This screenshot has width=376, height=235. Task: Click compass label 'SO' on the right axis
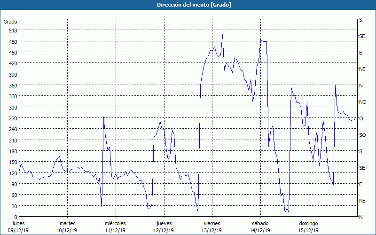(362, 135)
